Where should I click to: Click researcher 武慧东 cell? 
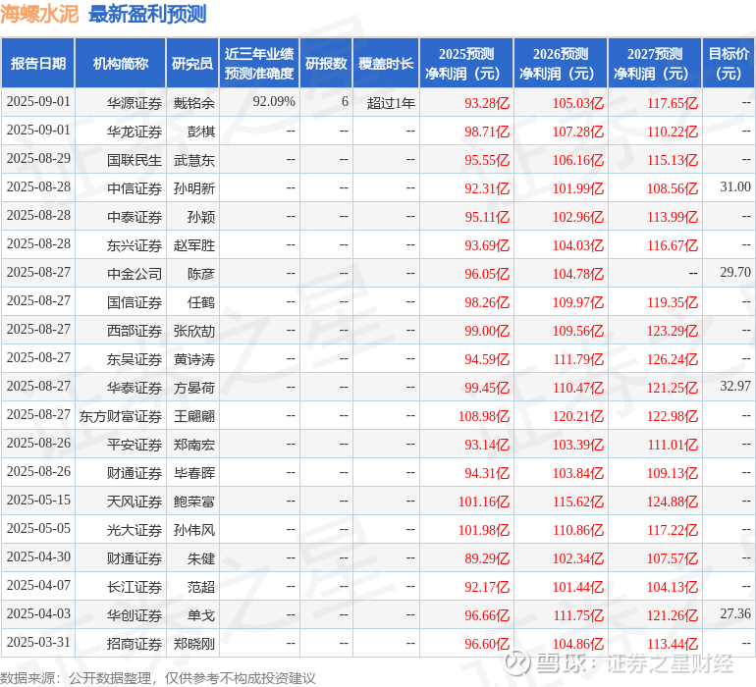tap(193, 160)
